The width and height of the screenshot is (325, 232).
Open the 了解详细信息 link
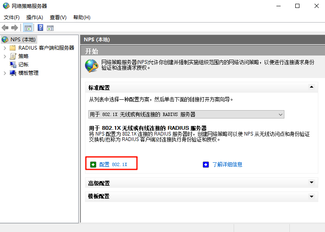pyautogui.click(x=227, y=164)
